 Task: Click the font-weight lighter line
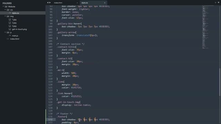coord(76,9)
